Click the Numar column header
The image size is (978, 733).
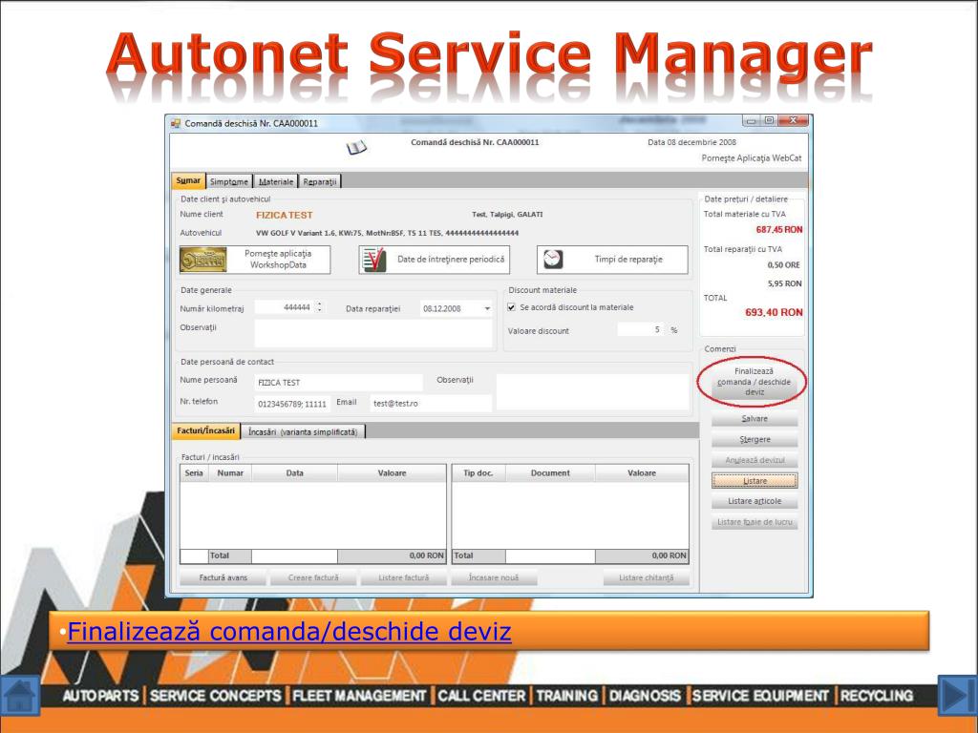coord(230,473)
